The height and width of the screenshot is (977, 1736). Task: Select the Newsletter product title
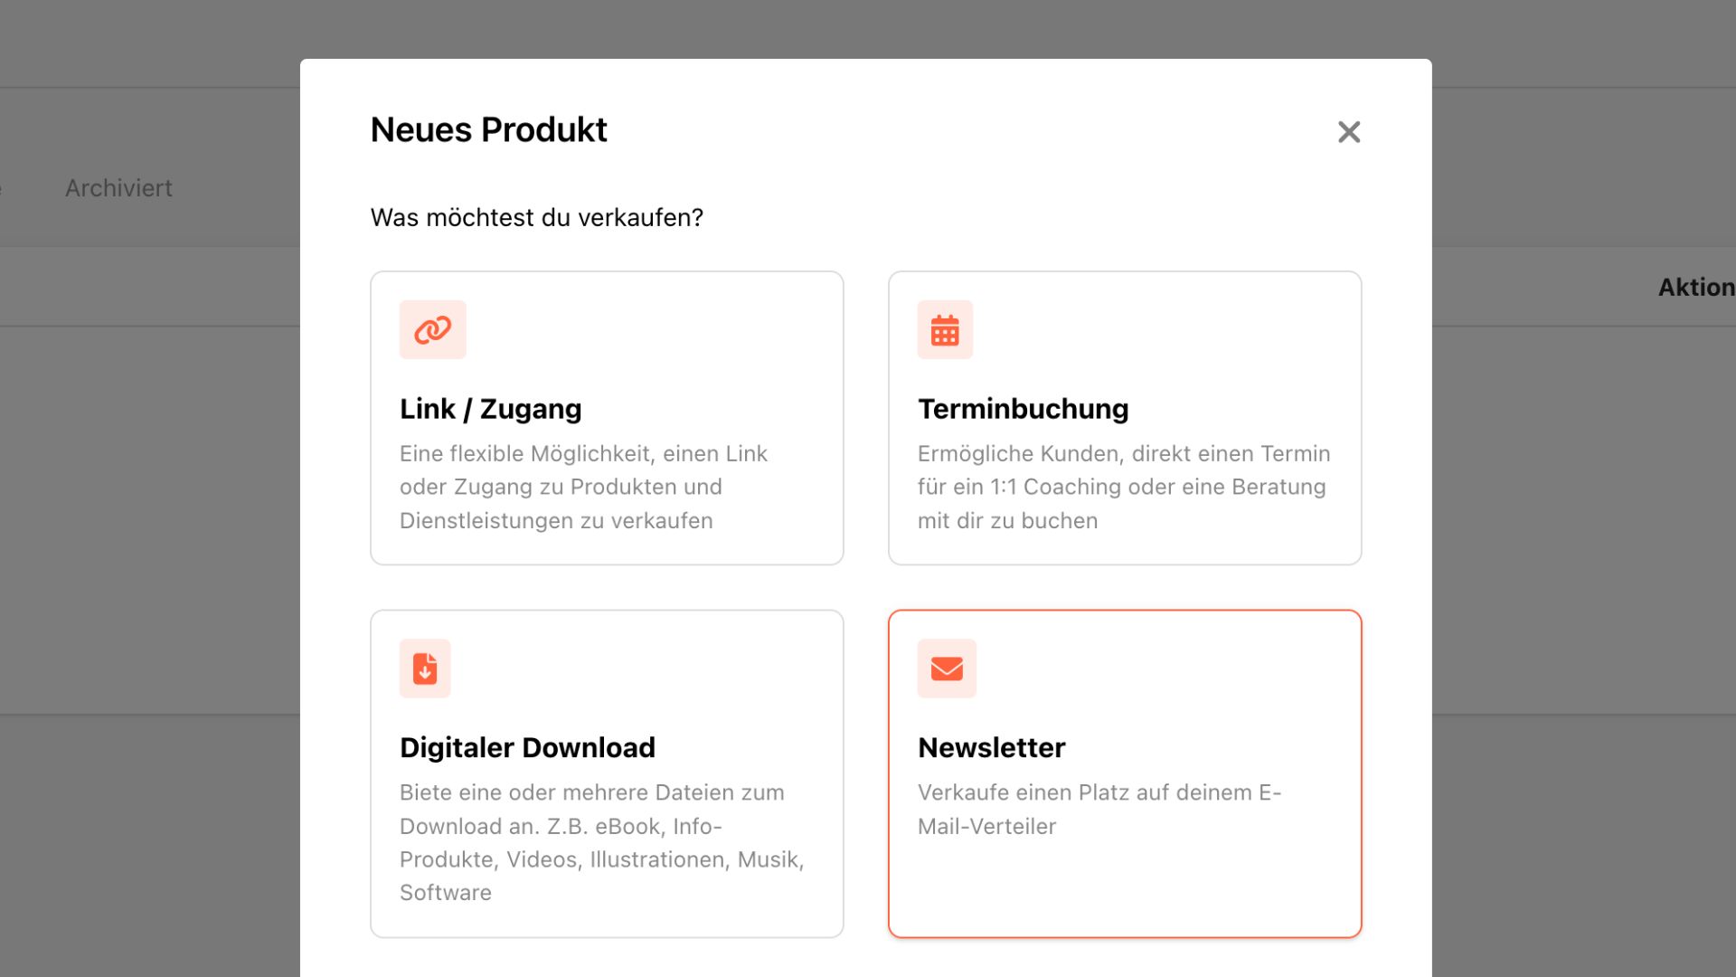pos(992,747)
